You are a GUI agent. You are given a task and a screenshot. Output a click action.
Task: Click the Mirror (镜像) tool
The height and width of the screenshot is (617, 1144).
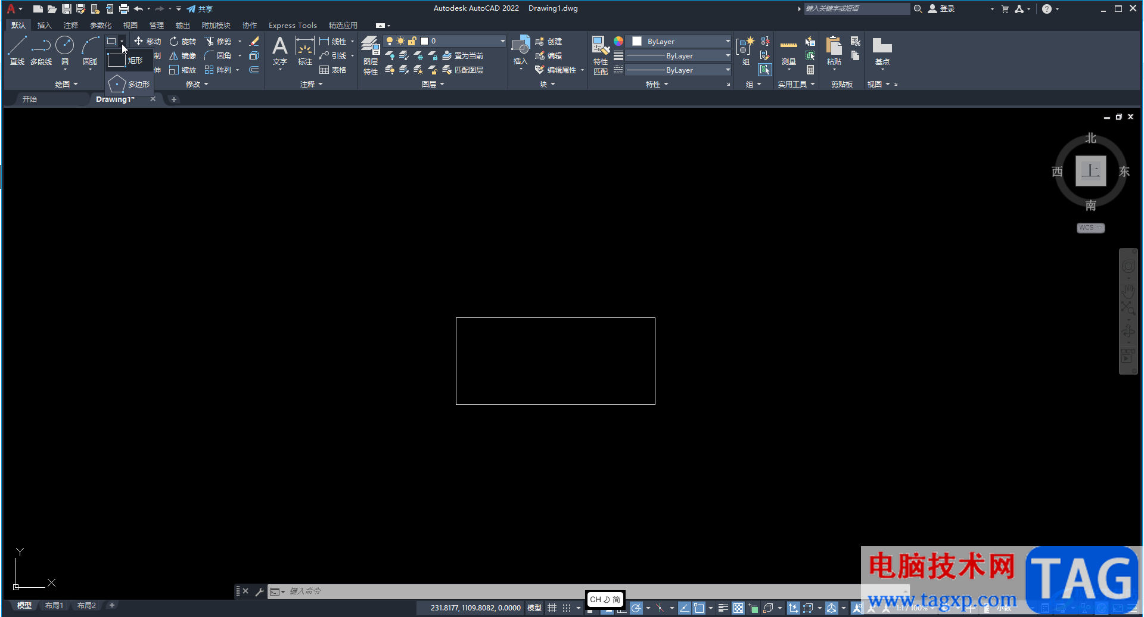[182, 55]
